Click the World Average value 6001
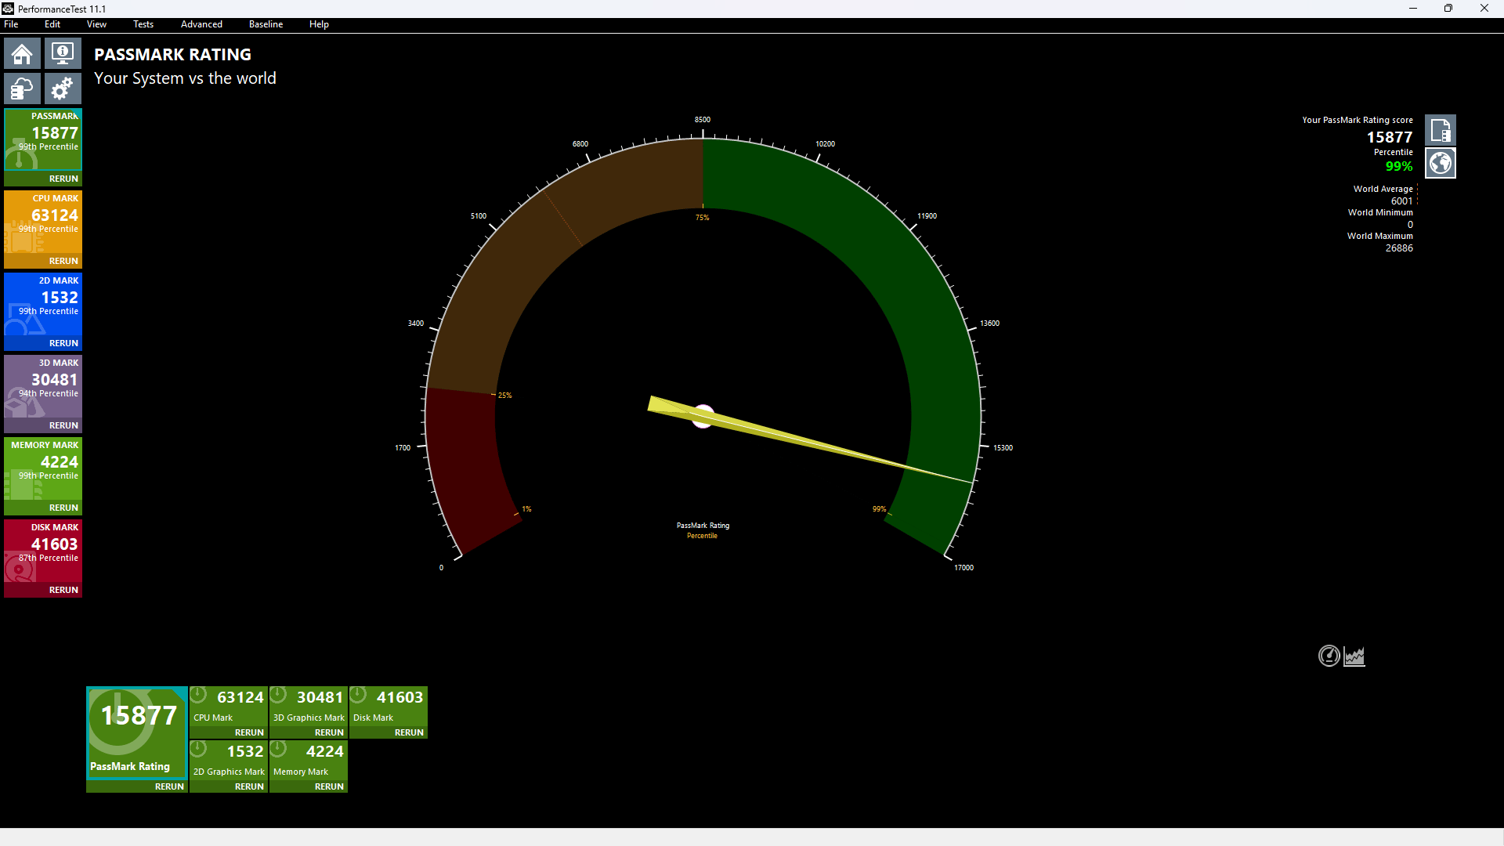Viewport: 1504px width, 846px height. (x=1402, y=201)
